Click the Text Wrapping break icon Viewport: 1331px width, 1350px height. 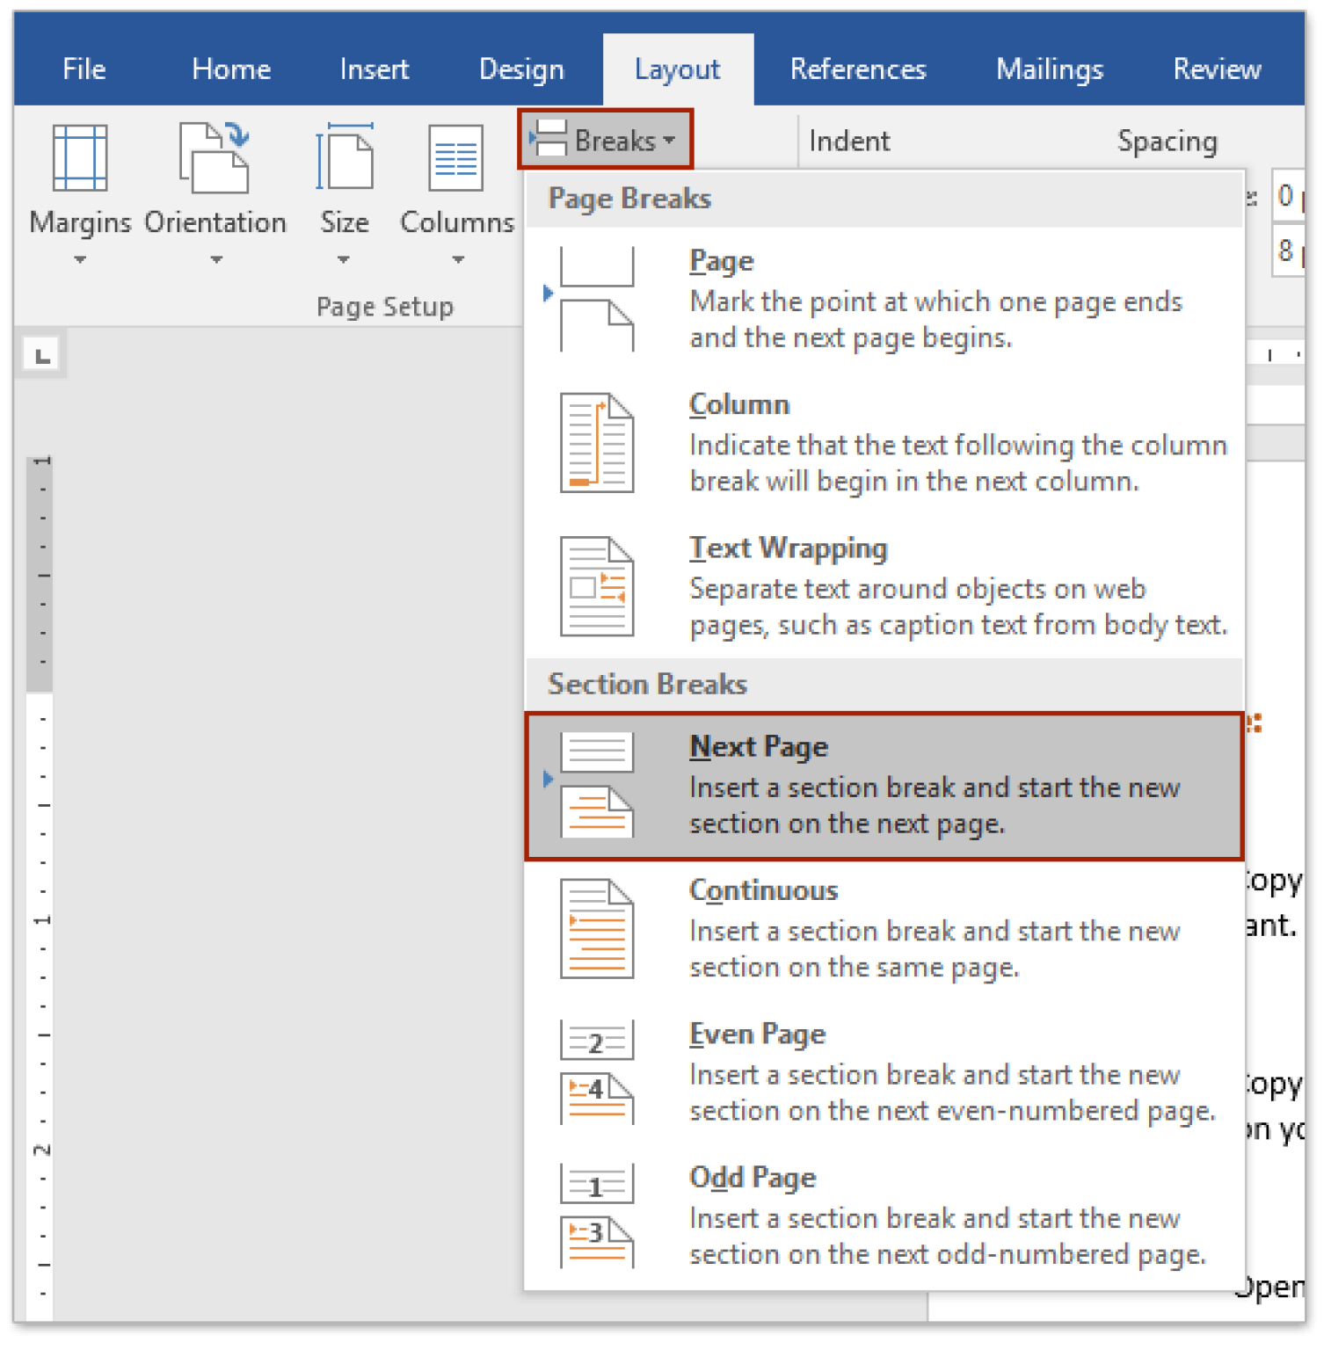click(597, 586)
